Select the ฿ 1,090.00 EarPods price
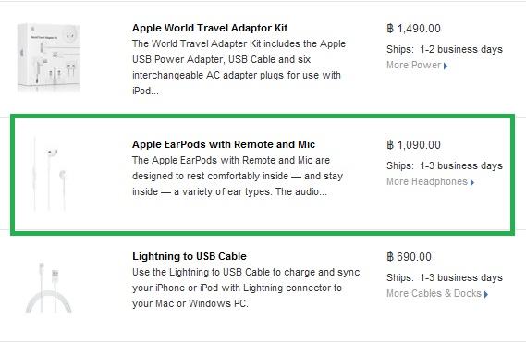Screen dimensions: 526x343 (413, 145)
